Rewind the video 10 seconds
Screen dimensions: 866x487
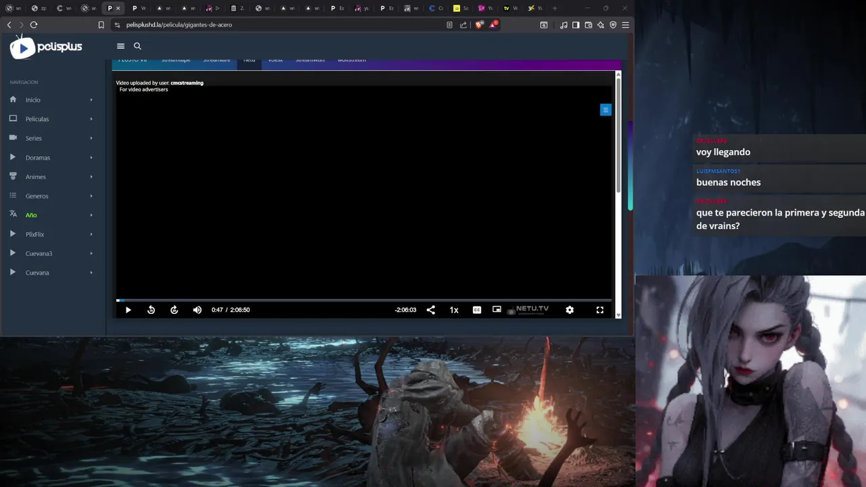pos(151,310)
